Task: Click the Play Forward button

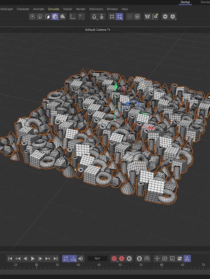Action: coord(33,259)
